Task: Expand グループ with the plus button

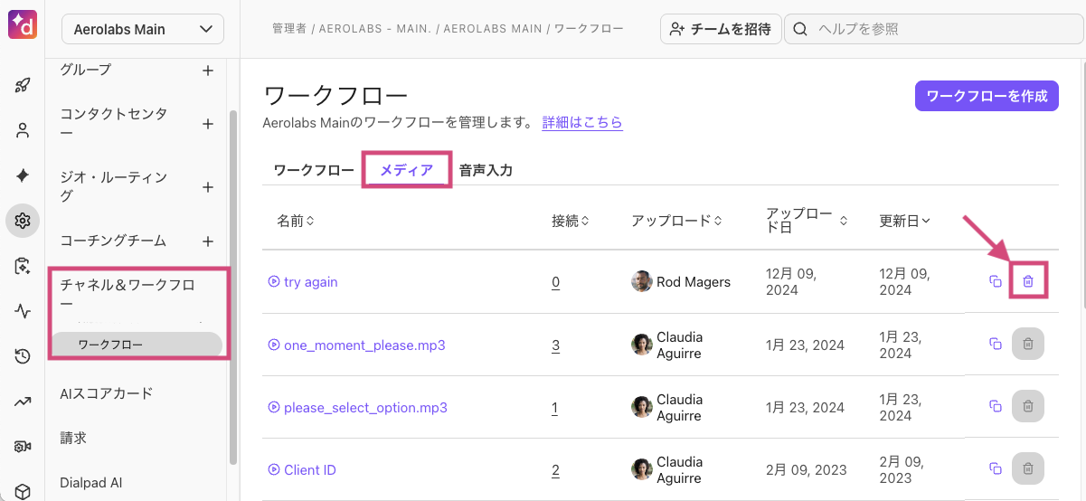Action: (x=207, y=70)
